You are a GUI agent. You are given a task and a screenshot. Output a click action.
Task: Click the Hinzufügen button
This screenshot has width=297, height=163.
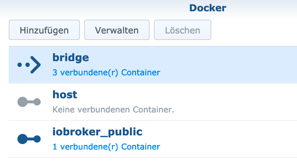(44, 30)
